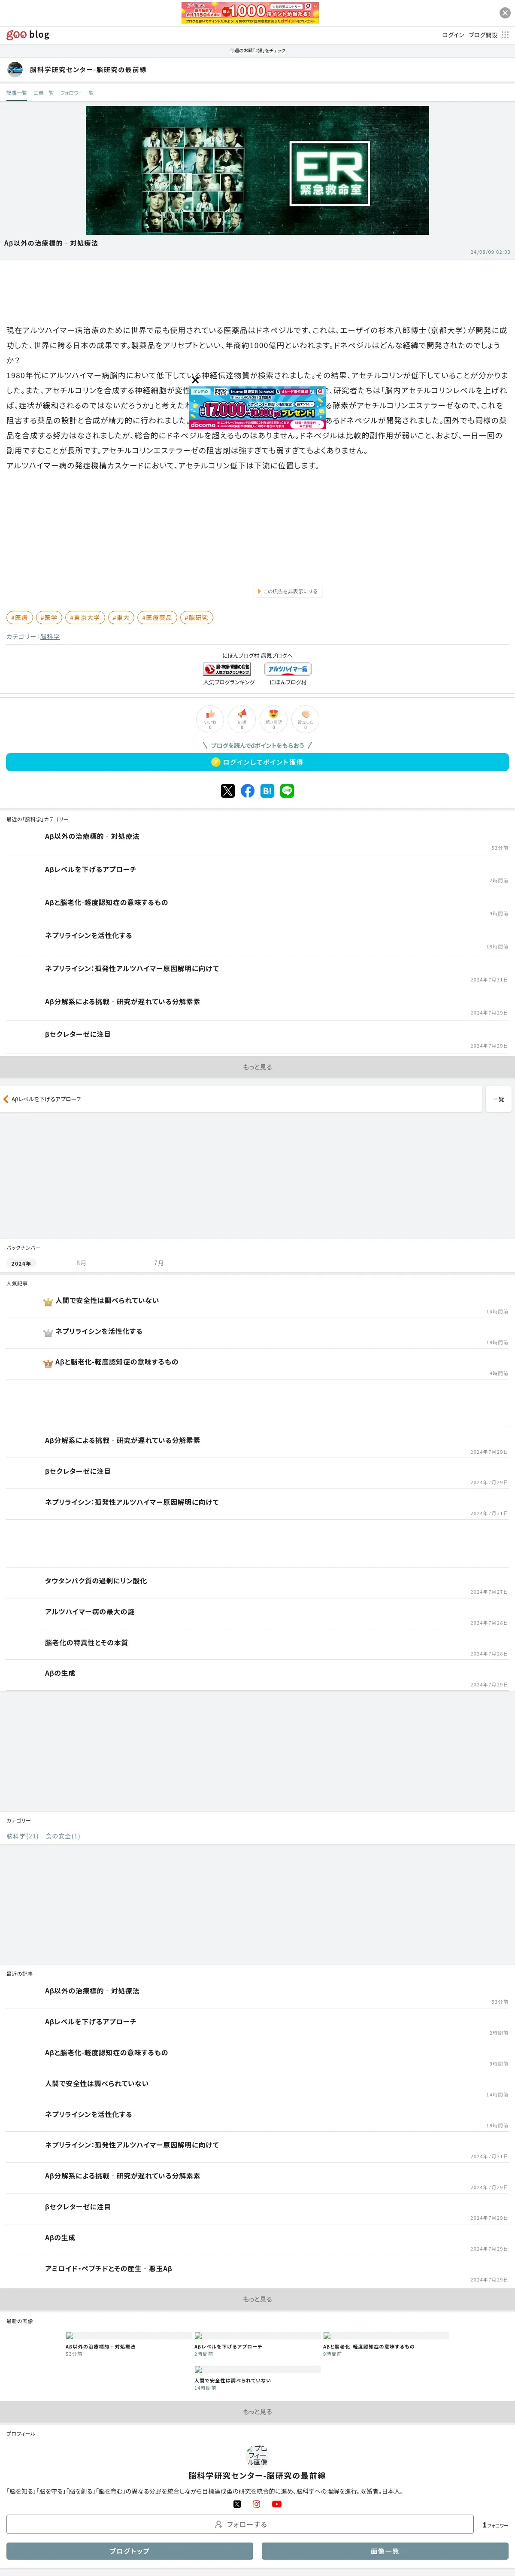515x2576 pixels.
Task: Open 脳老化の特異性とその本質 article
Action: pos(86,1643)
